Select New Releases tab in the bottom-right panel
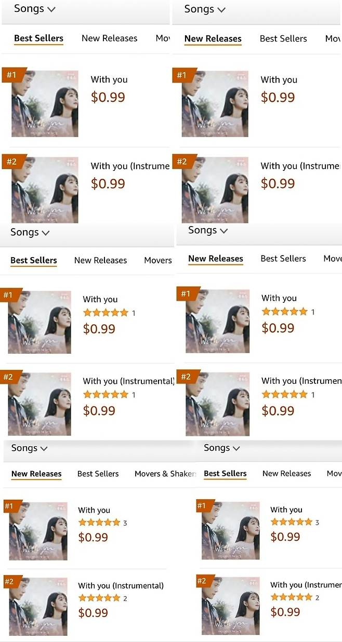The image size is (342, 642). (286, 473)
